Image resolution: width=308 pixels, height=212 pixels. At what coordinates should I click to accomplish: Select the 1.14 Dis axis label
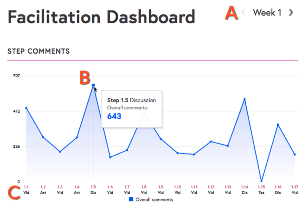tap(244, 190)
